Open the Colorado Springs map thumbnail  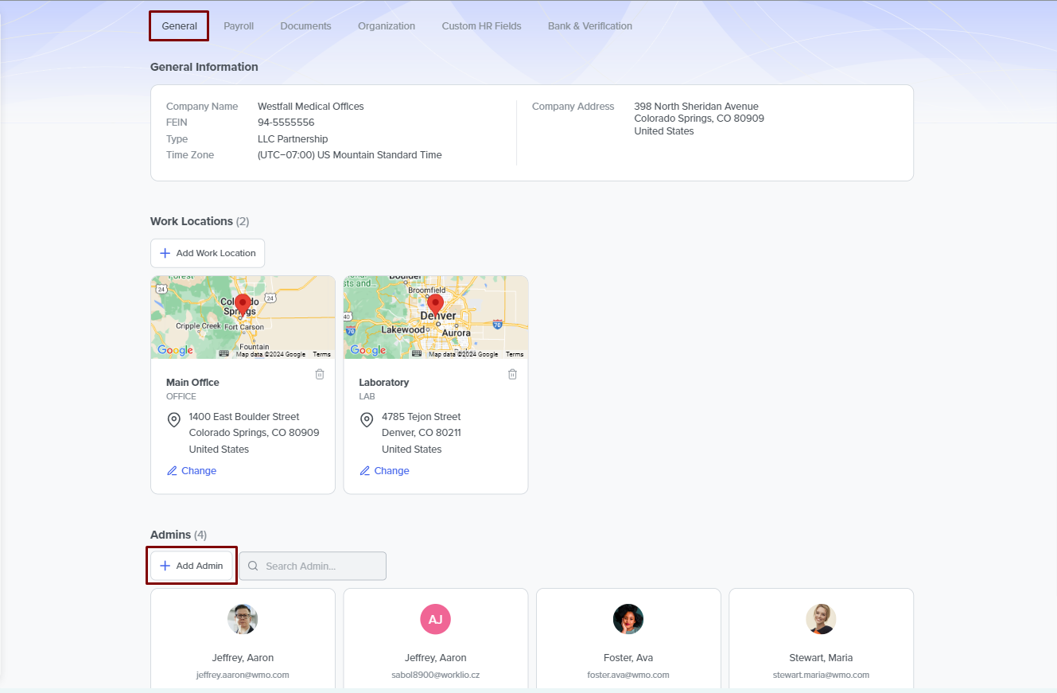(243, 317)
